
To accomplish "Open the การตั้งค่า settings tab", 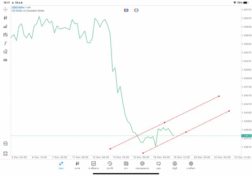I will [191, 165].
